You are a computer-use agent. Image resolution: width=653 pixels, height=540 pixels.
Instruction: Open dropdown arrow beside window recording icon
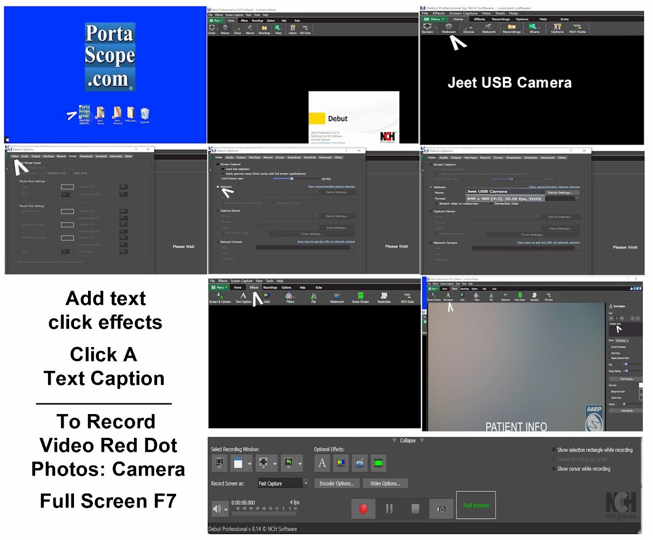click(250, 463)
